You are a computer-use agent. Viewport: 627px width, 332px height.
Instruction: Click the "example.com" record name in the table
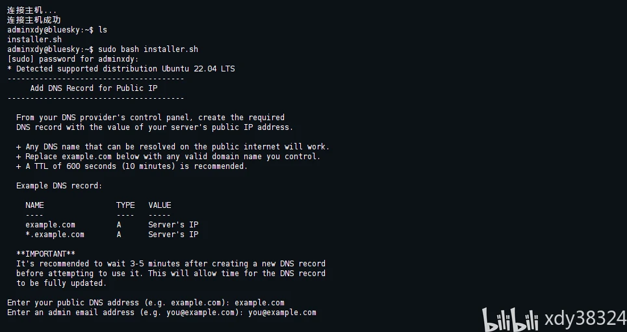click(x=50, y=225)
